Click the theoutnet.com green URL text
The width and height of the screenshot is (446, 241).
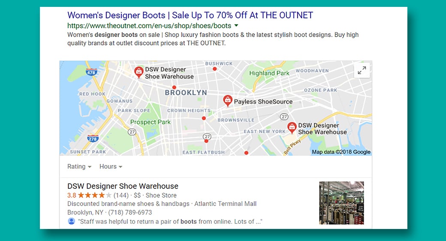pos(149,26)
